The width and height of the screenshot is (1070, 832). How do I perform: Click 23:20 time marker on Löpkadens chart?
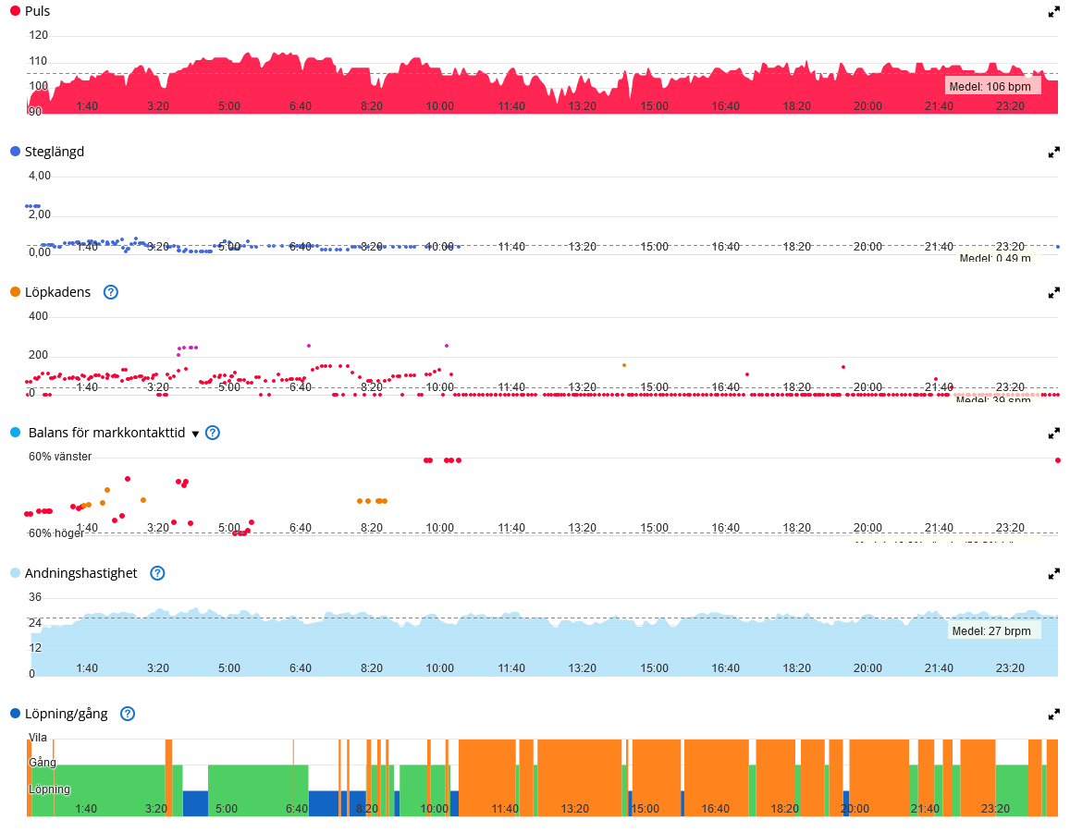1010,387
